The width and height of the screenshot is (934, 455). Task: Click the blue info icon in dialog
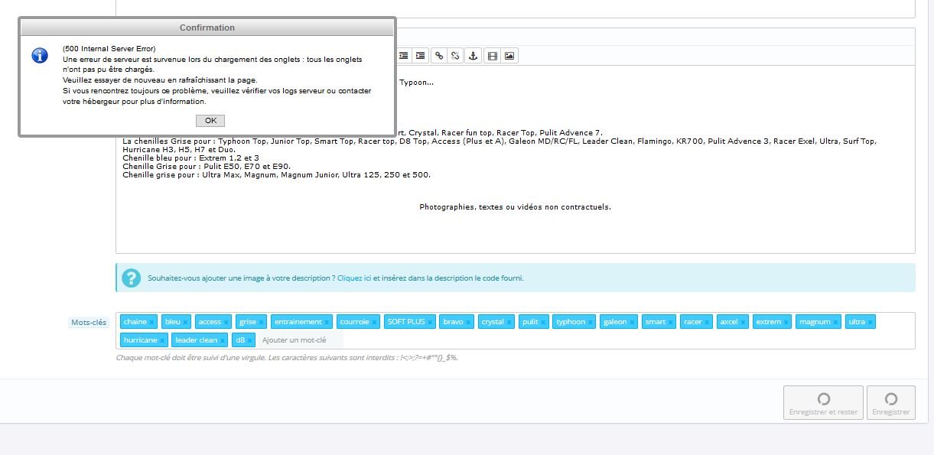pos(39,56)
